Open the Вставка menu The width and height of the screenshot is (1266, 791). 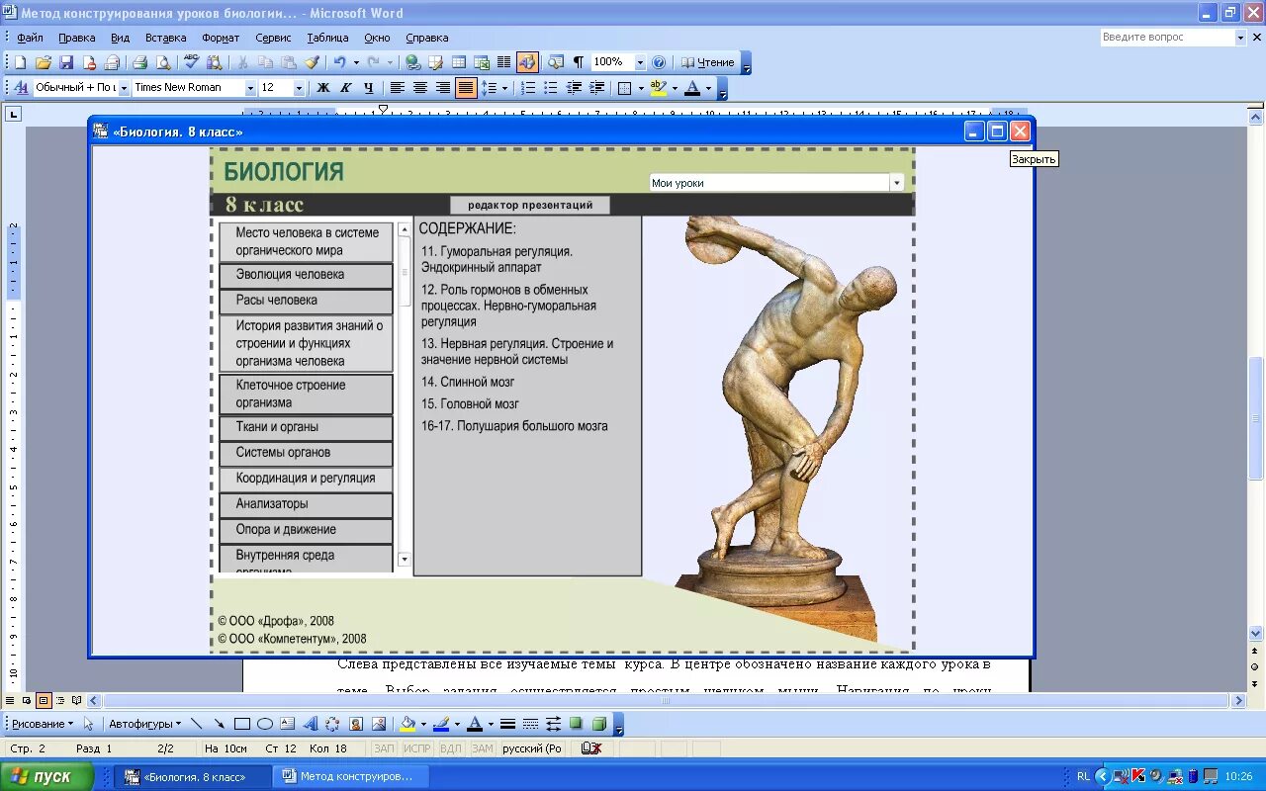165,38
